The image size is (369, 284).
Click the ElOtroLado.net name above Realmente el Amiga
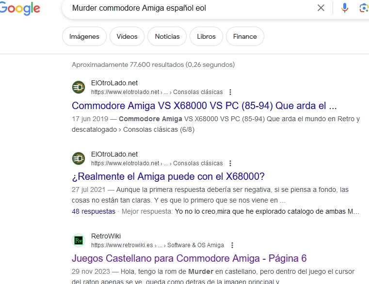[114, 154]
